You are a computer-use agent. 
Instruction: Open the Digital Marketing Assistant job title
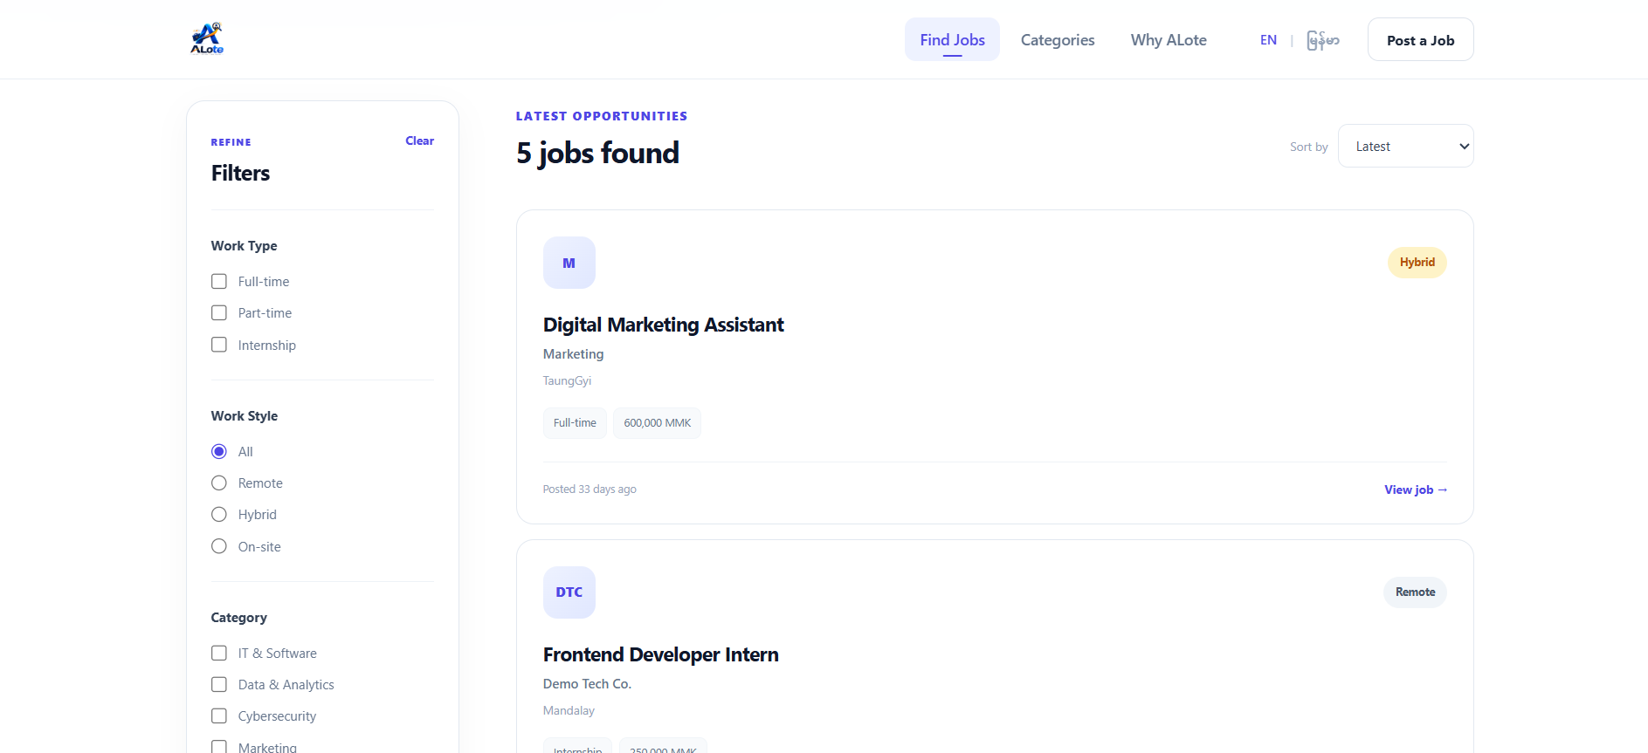pyautogui.click(x=663, y=325)
